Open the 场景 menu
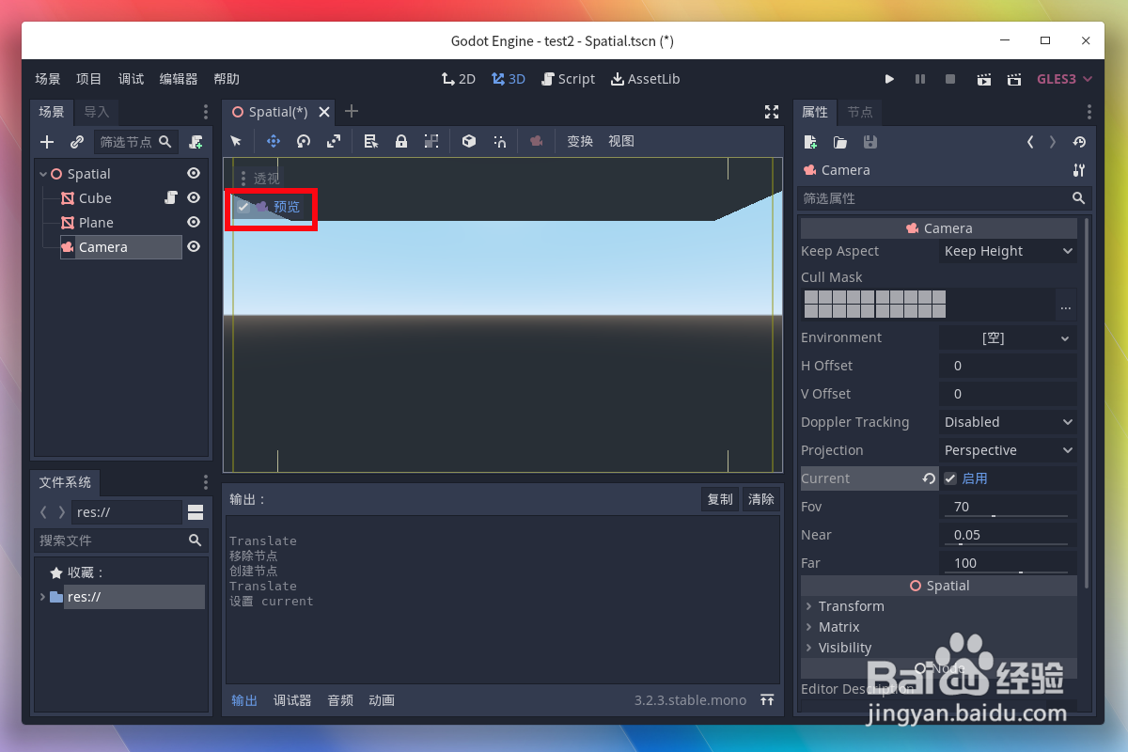The height and width of the screenshot is (752, 1128). tap(48, 79)
